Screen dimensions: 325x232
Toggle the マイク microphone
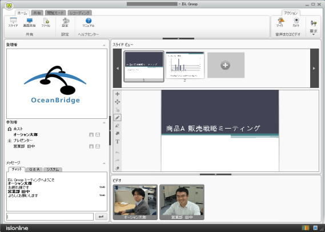pyautogui.click(x=280, y=22)
